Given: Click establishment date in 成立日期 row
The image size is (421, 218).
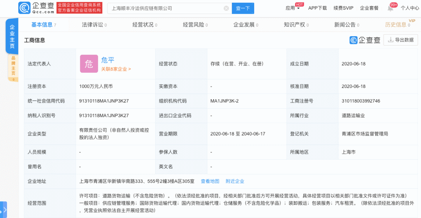Looking at the screenshot, I should [353, 64].
